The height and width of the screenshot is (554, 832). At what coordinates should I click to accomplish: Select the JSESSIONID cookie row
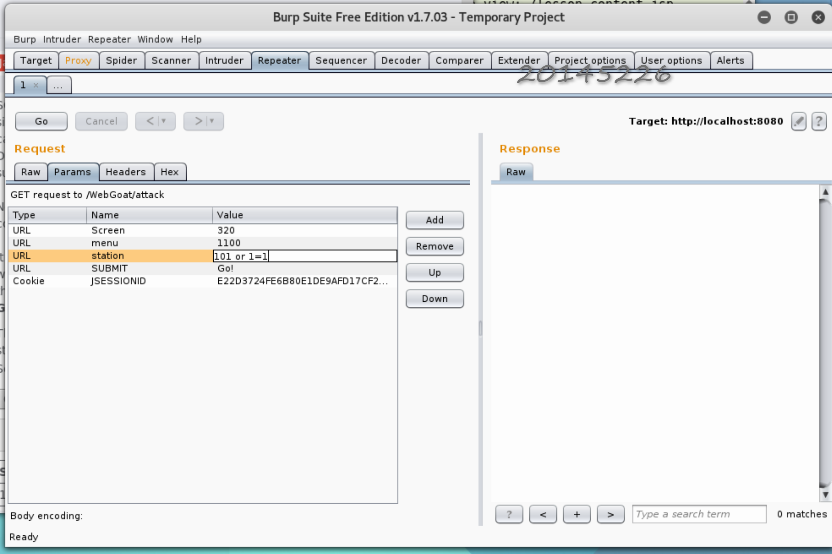(203, 281)
